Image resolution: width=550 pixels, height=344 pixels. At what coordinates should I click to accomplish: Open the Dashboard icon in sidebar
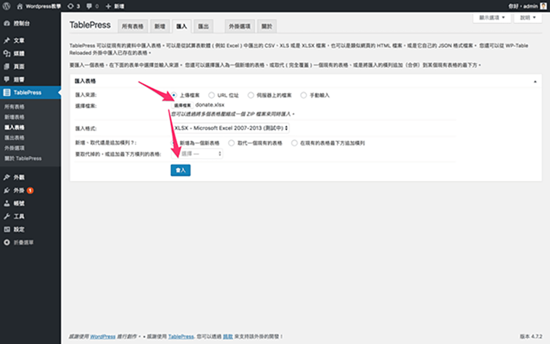(7, 23)
